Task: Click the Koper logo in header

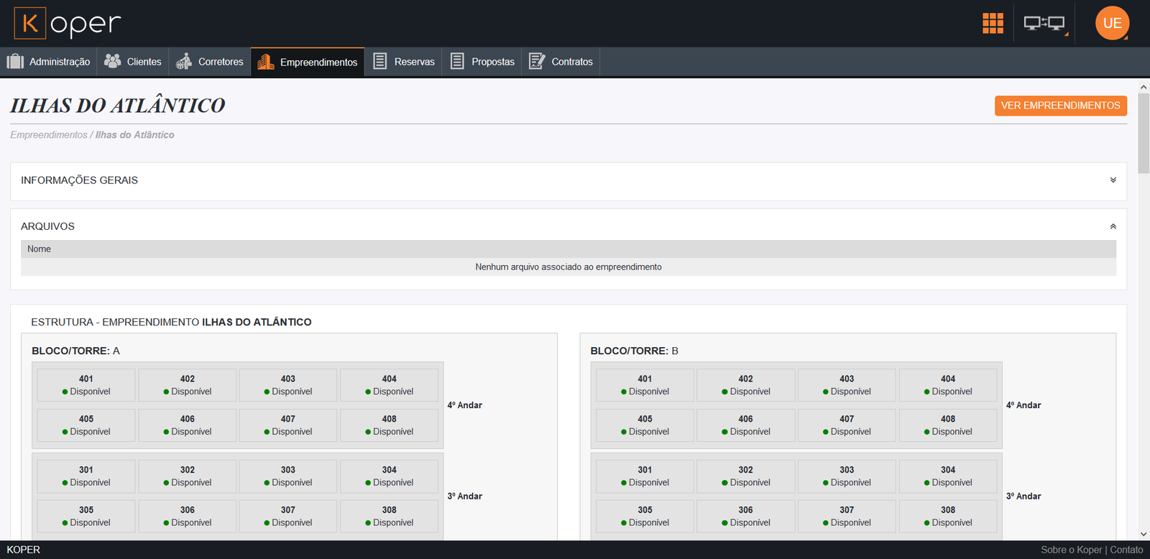Action: (68, 24)
